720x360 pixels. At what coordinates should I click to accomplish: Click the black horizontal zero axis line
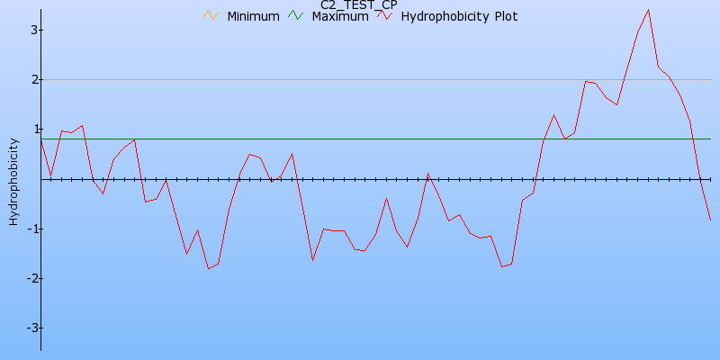[x=360, y=179]
